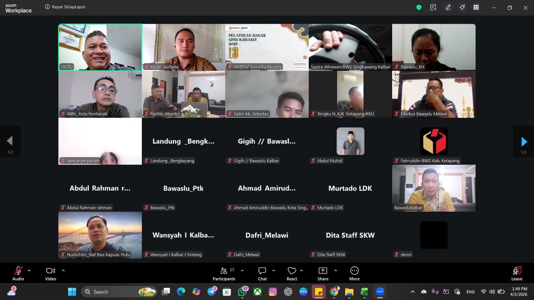Screen dimensions: 534x300
Task: Click the green encryption shield icon
Action: (419, 7)
